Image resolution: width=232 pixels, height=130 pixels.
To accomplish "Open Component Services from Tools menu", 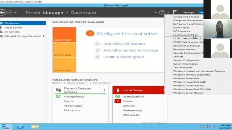I will (186, 17).
